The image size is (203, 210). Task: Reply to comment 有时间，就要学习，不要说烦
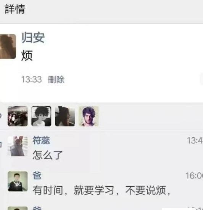pos(101,190)
